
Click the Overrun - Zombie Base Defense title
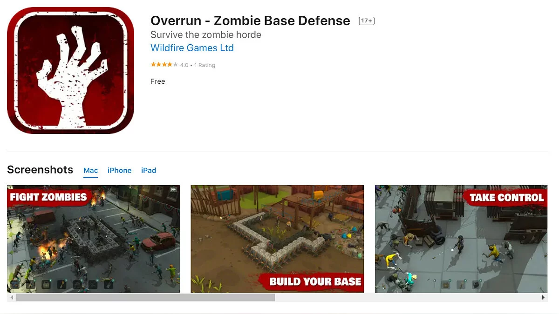tap(250, 21)
